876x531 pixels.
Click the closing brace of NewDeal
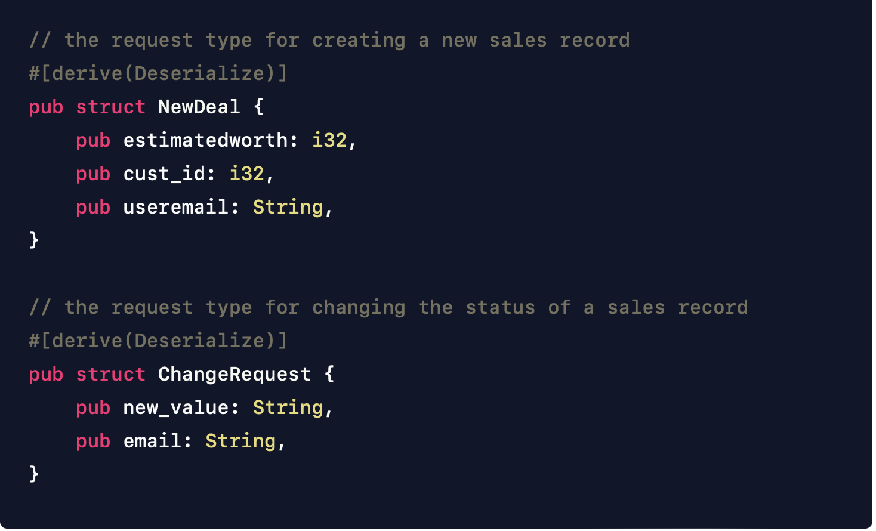[x=34, y=240]
